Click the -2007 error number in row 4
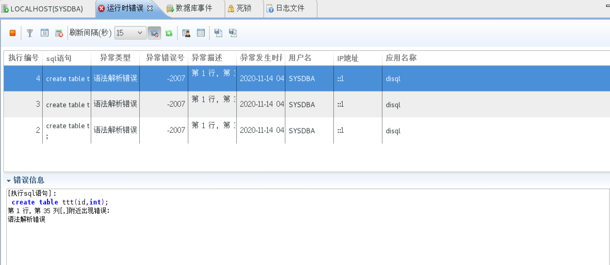 pyautogui.click(x=176, y=78)
